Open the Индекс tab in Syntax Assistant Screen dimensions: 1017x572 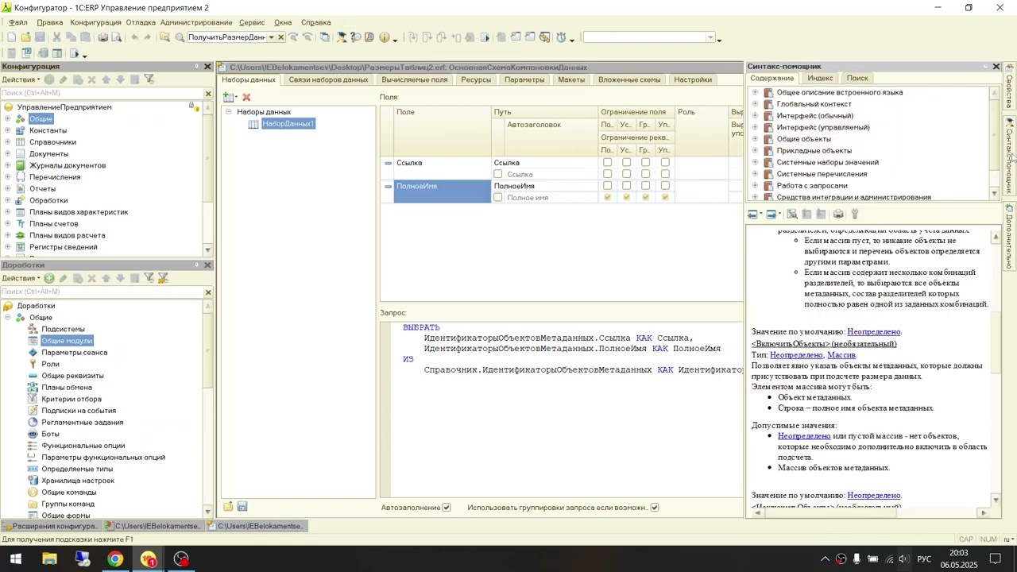pos(820,78)
